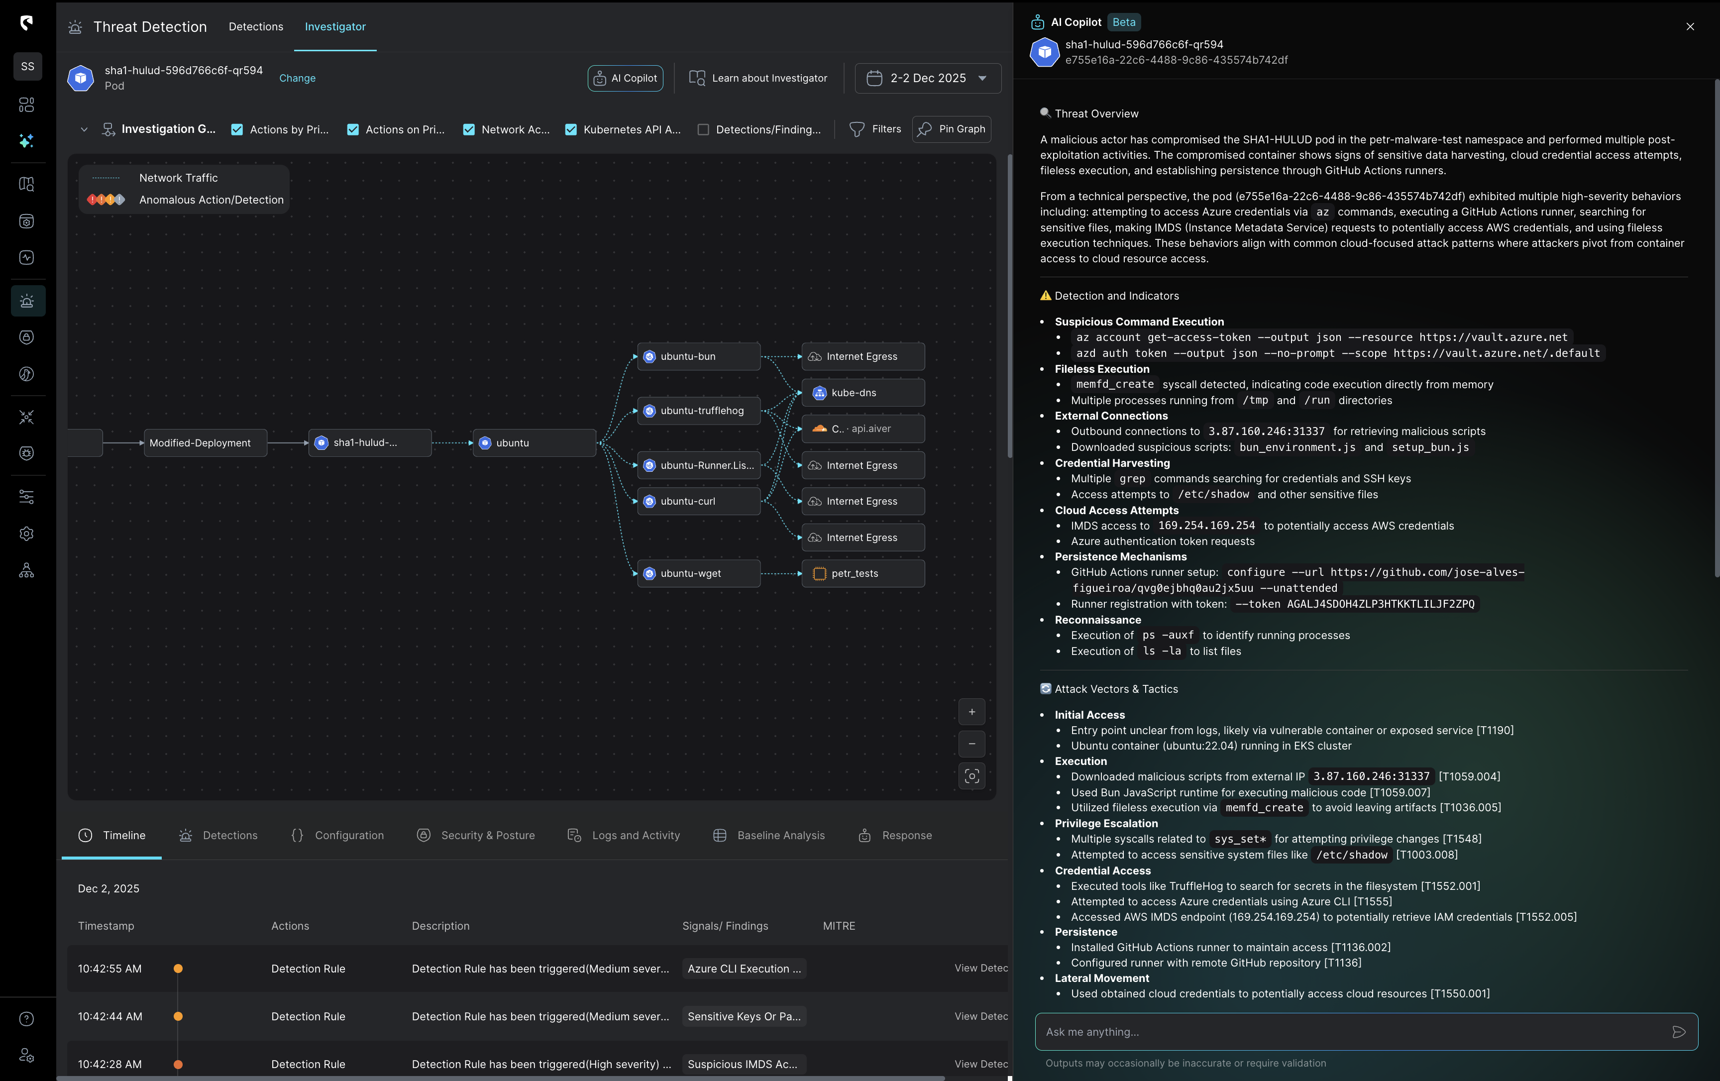Screen dimensions: 1720x1081
Task: Collapse the Investigation Graph section chevron
Action: pos(84,129)
